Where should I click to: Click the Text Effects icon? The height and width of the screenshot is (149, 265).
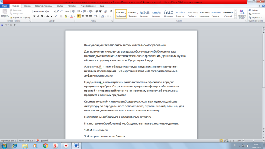point(61,16)
